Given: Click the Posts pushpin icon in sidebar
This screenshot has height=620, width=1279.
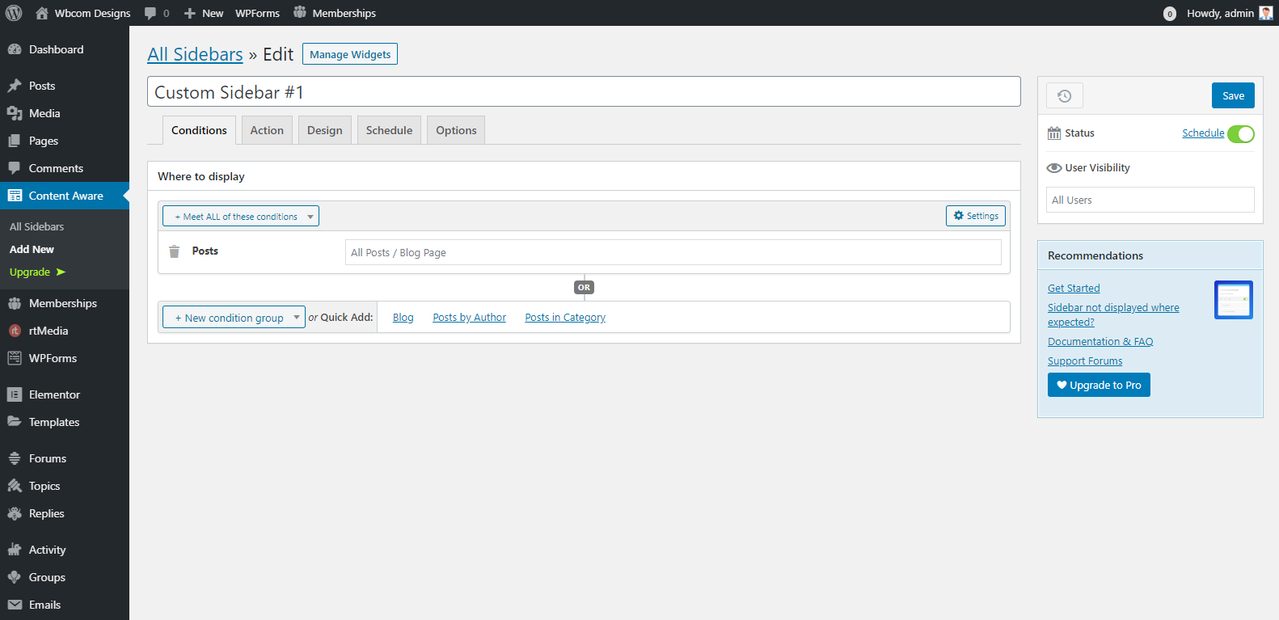Looking at the screenshot, I should 15,86.
